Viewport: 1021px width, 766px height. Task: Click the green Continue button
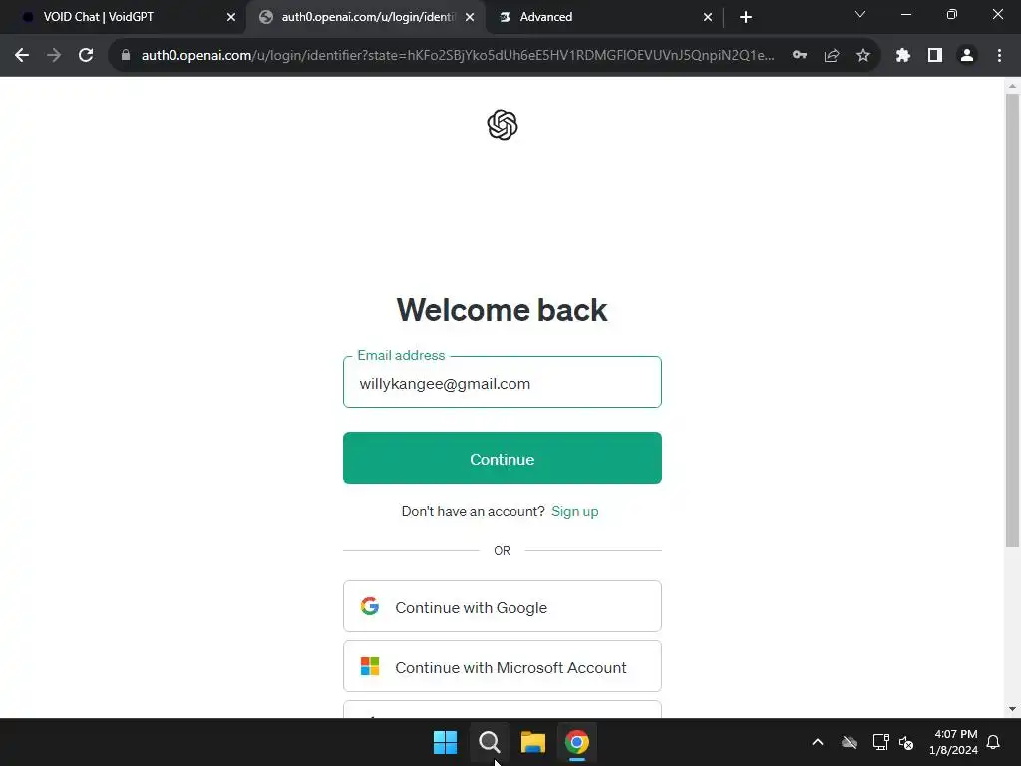tap(503, 458)
